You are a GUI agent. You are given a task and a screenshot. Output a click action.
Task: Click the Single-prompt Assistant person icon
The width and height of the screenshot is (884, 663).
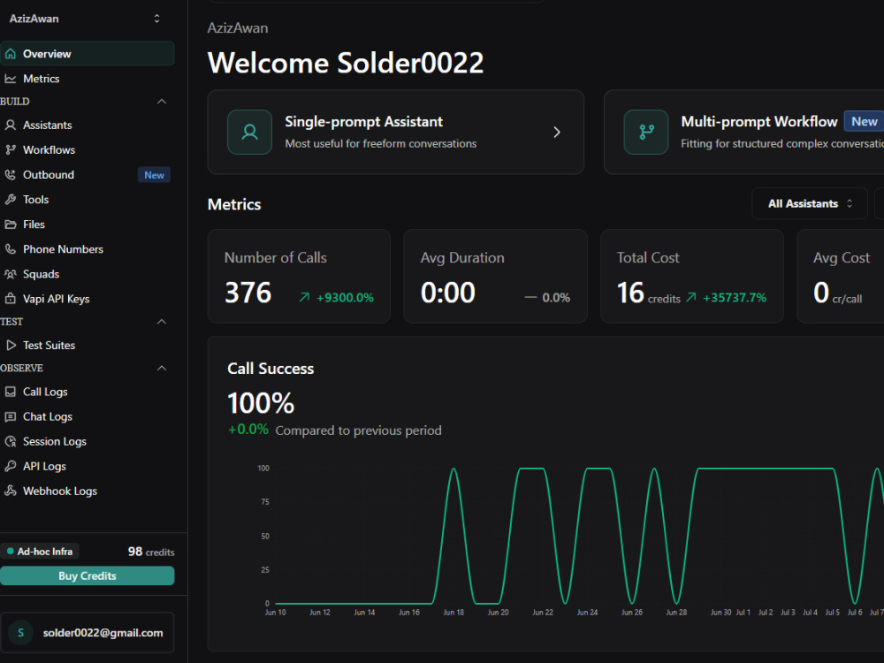pyautogui.click(x=249, y=132)
